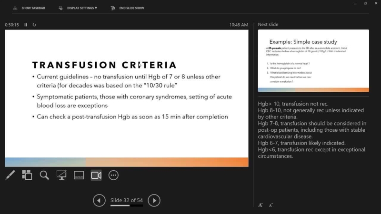
Task: Click the Slide 32 of 54 progress bar
Action: [126, 206]
